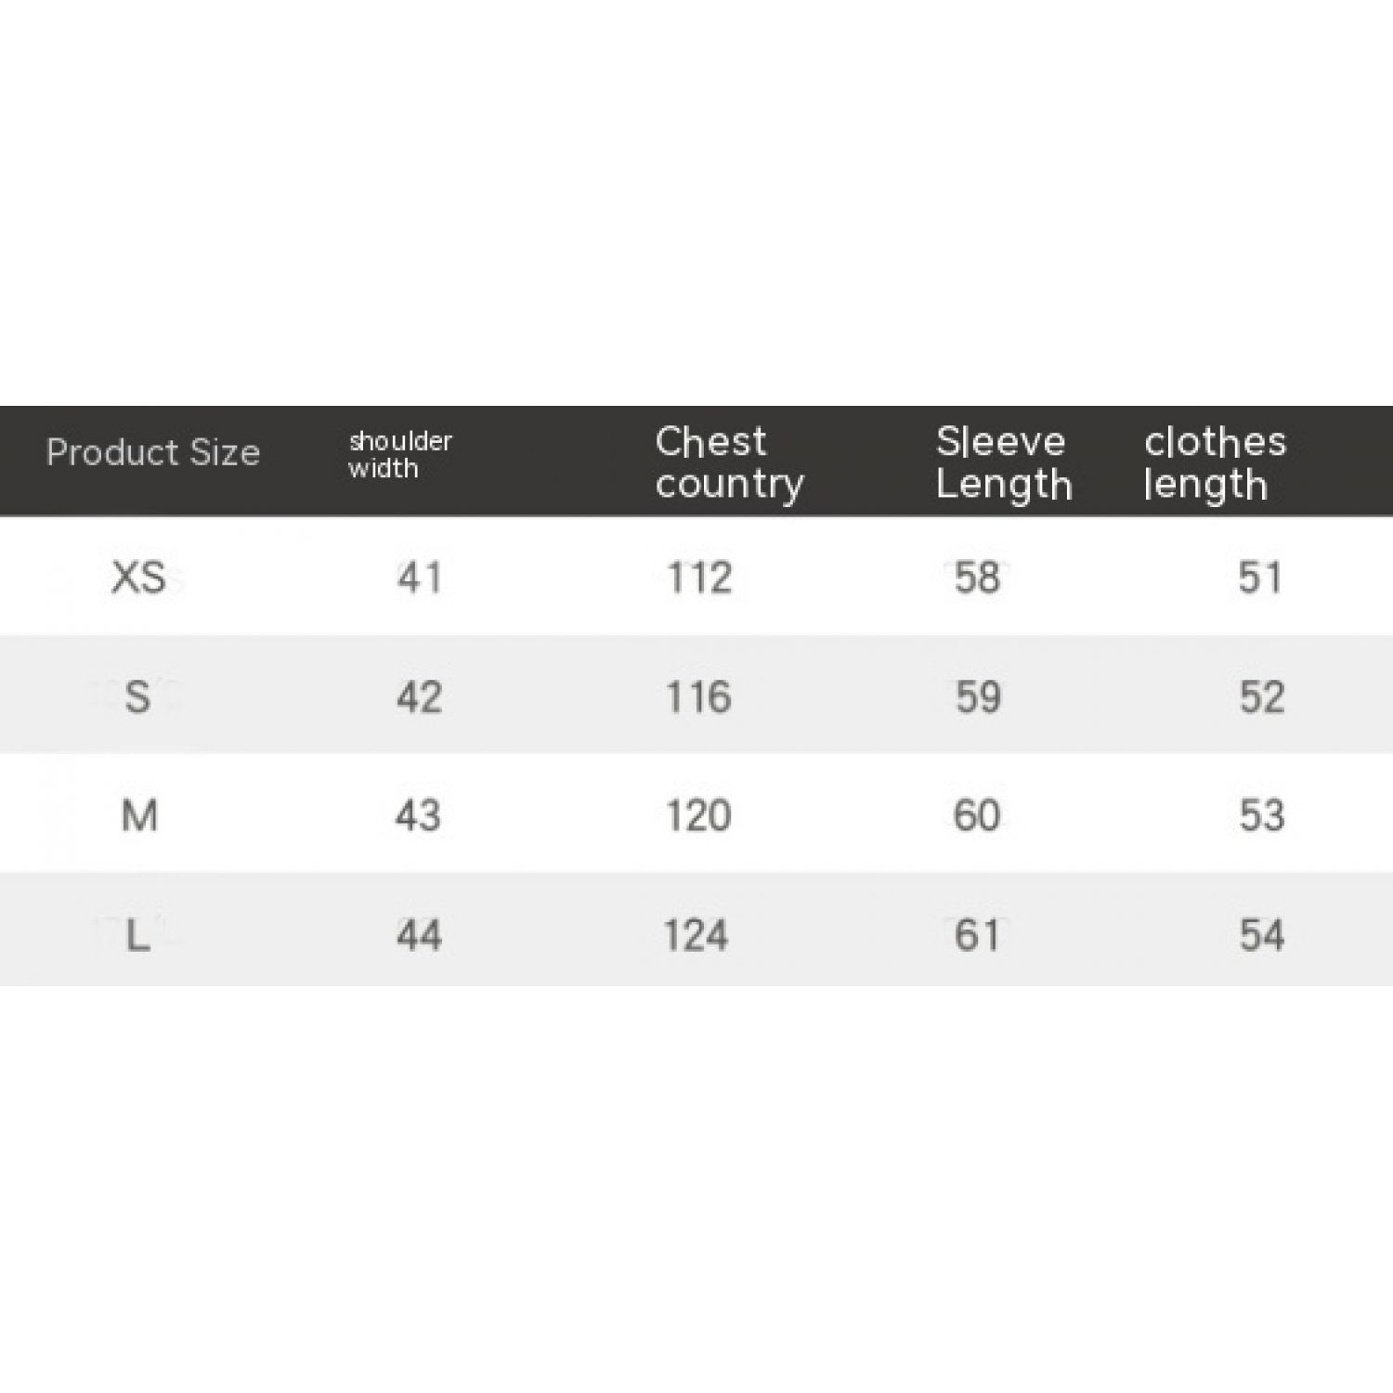1393x1393 pixels.
Task: Click sleeve length value 59
Action: pos(978,696)
